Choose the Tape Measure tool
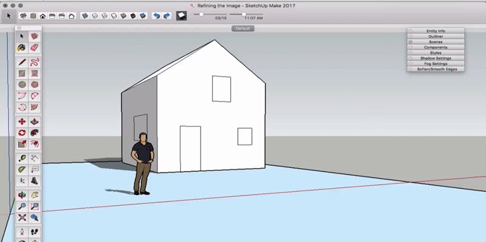This screenshot has width=486, height=242. pyautogui.click(x=22, y=158)
